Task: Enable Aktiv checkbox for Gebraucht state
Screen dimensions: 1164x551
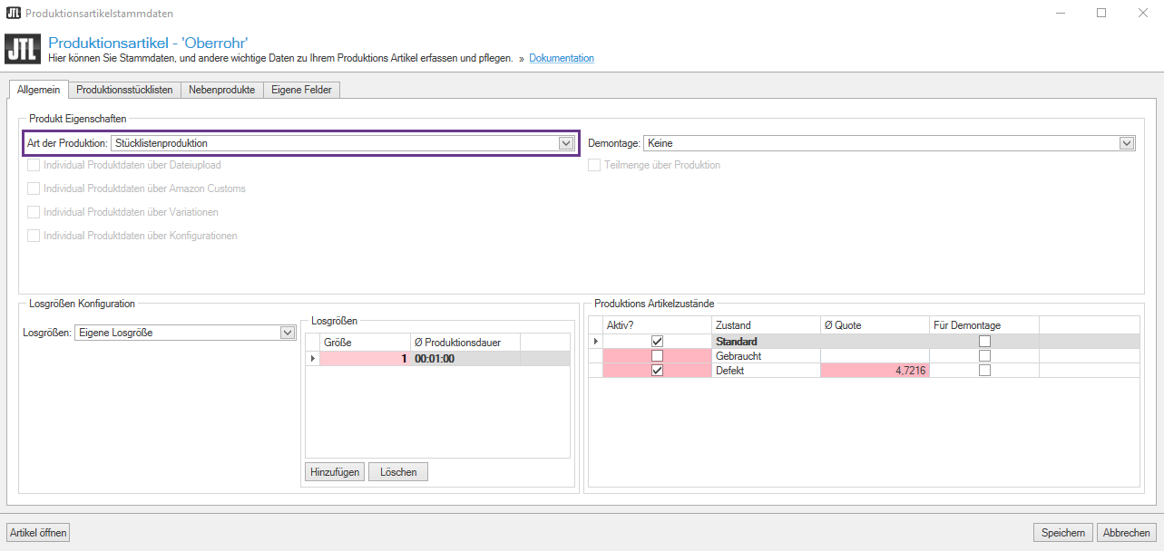Action: click(657, 356)
